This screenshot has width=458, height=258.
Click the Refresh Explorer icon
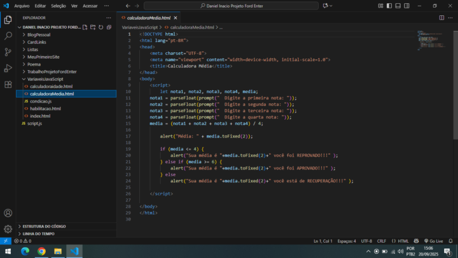click(101, 27)
